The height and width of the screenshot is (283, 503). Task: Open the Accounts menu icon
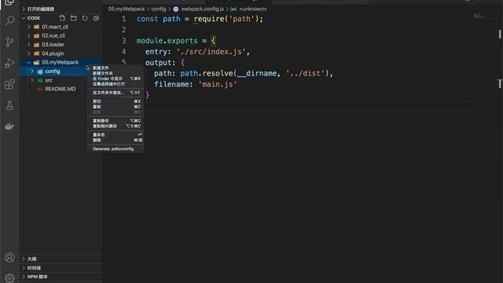pos(9,257)
